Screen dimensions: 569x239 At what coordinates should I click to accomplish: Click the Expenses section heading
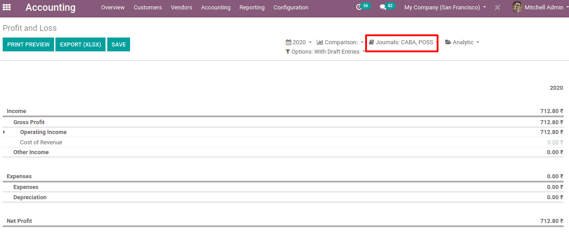(19, 176)
